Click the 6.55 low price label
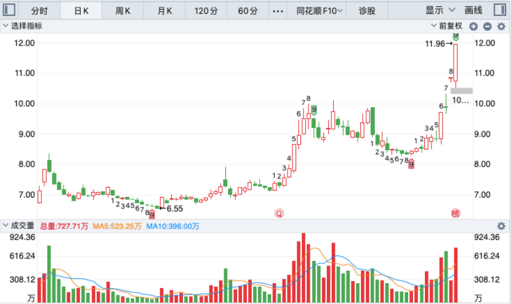The image size is (511, 304). click(x=175, y=209)
